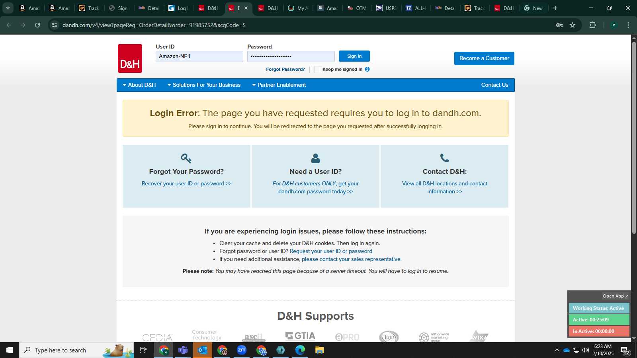Switch to the New tab browser tab

533,8
